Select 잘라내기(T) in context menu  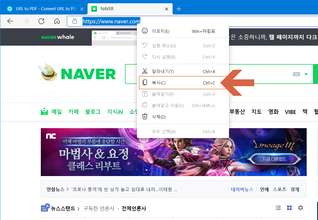(x=183, y=71)
